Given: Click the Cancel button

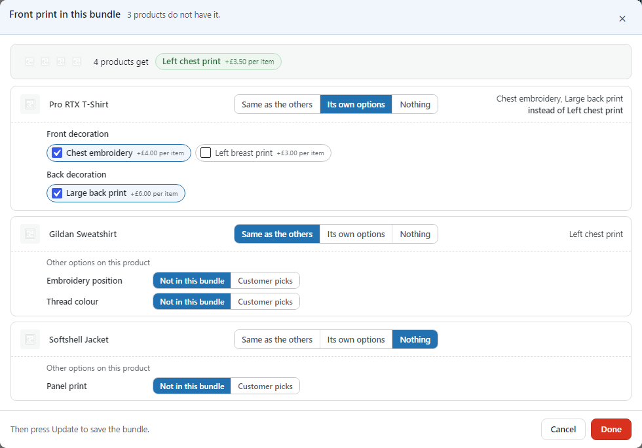Looking at the screenshot, I should tap(563, 429).
